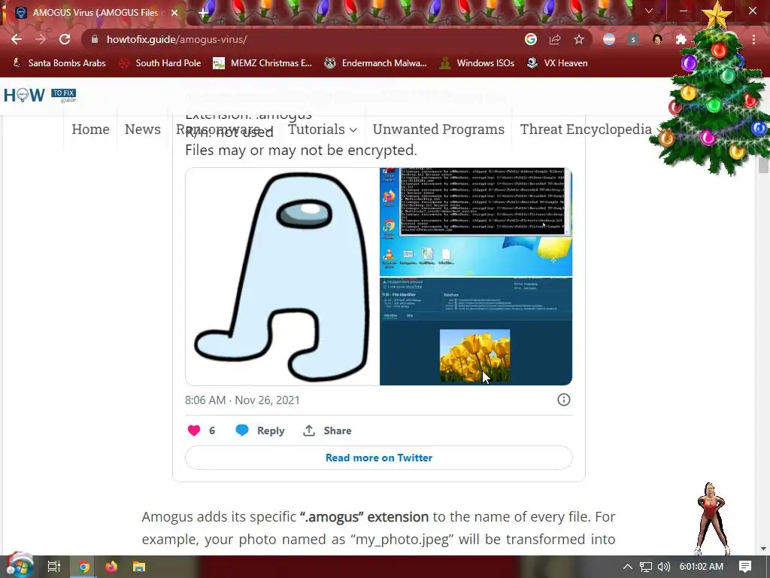Click the tweet info circle icon

[x=564, y=400]
